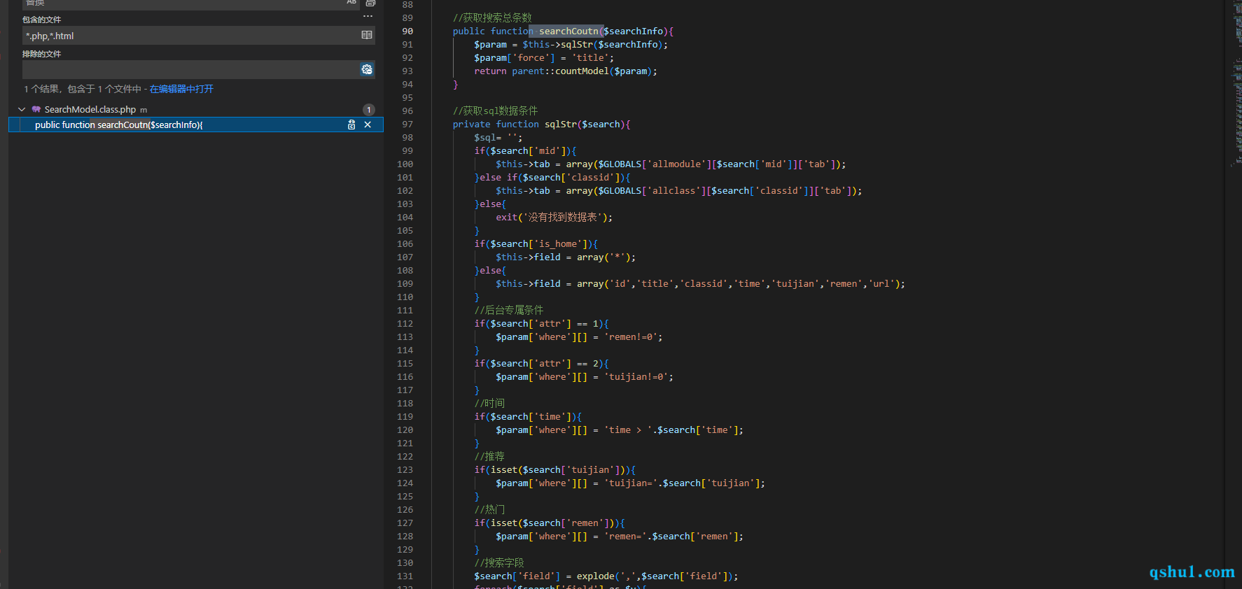Click the line containing 'allclass'
1242x589 pixels.
(679, 190)
